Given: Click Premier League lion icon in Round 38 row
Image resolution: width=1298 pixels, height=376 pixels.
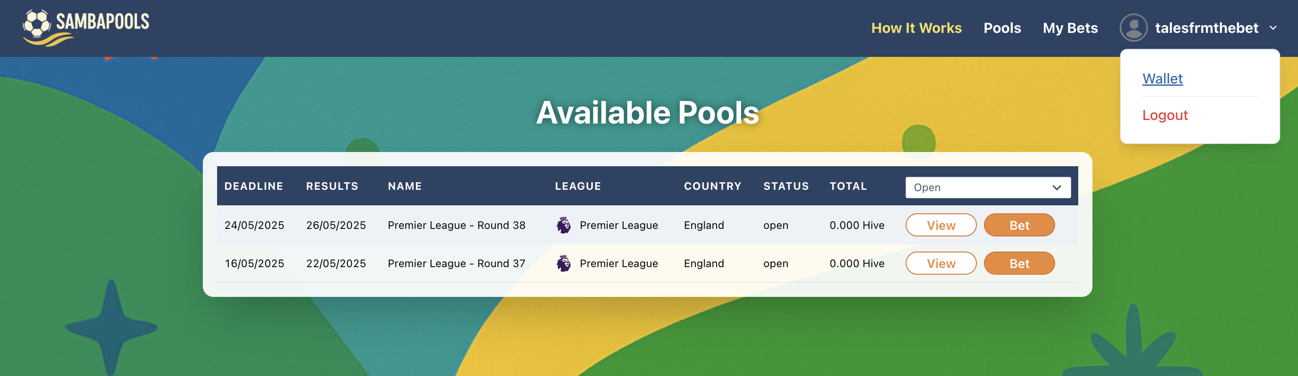Looking at the screenshot, I should [x=563, y=225].
